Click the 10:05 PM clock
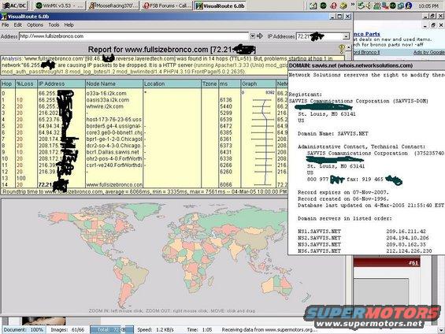The image size is (445, 334). point(428,6)
